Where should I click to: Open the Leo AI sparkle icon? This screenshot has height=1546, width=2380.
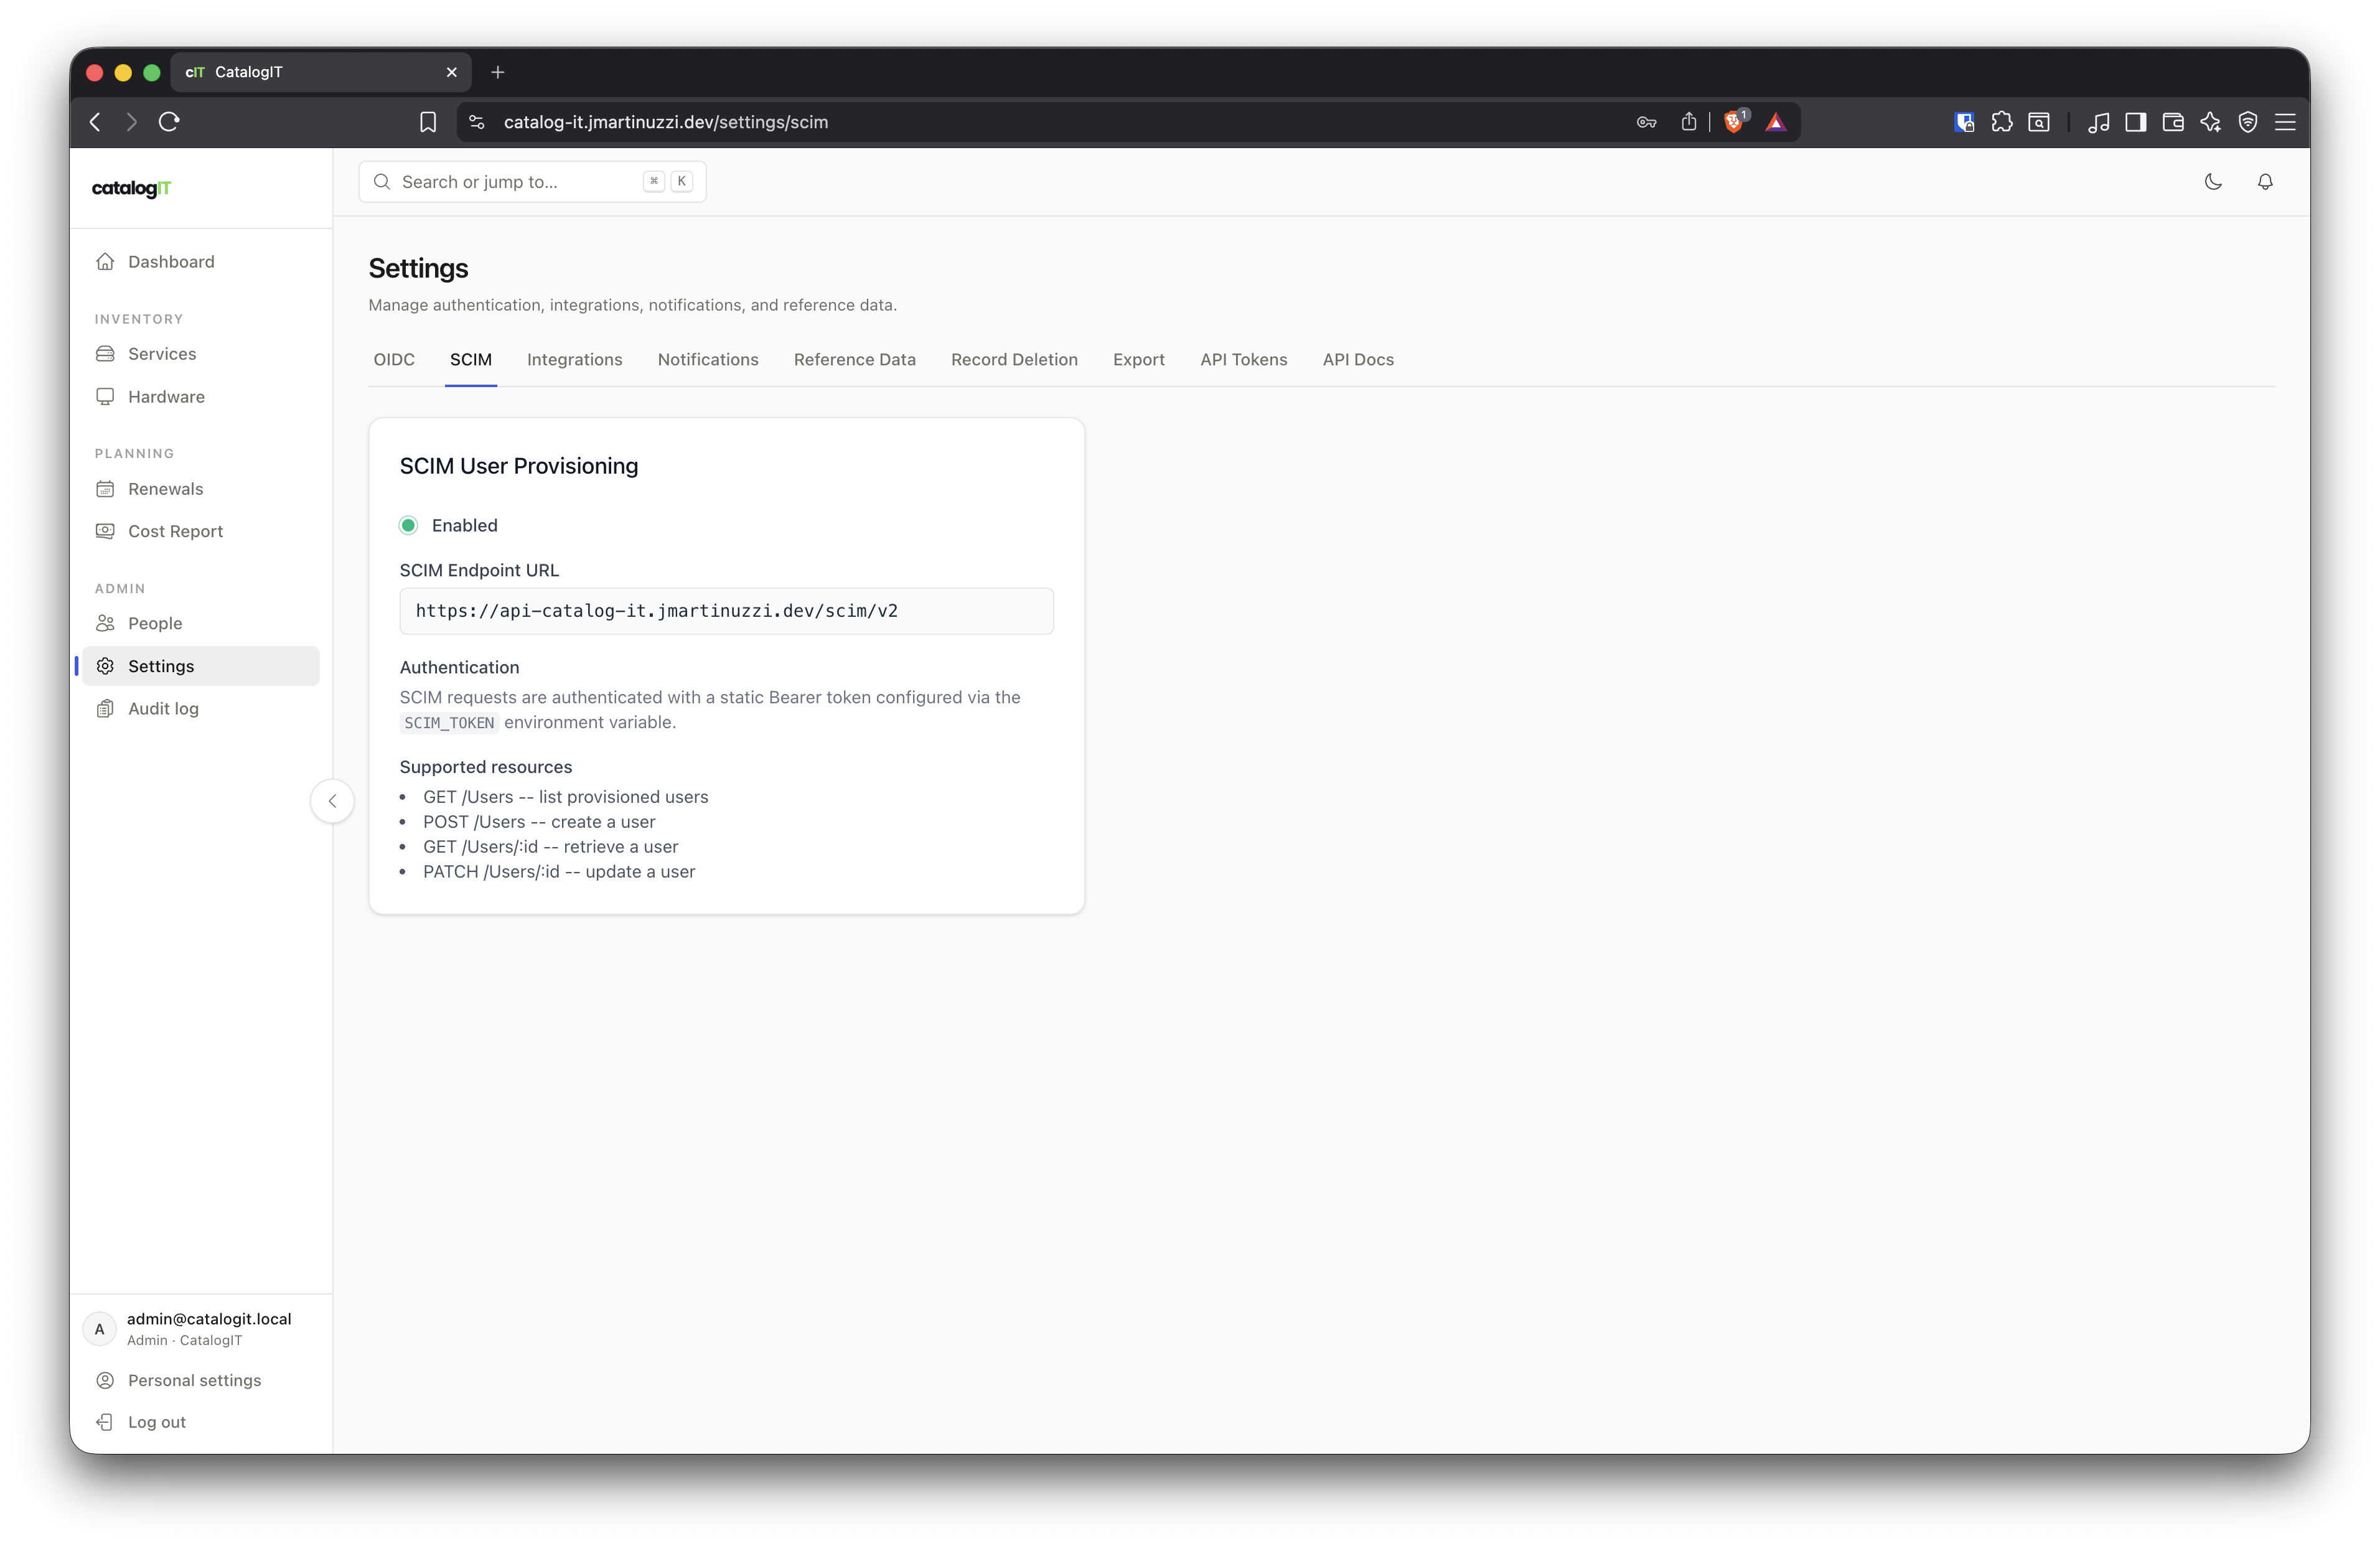click(2210, 122)
